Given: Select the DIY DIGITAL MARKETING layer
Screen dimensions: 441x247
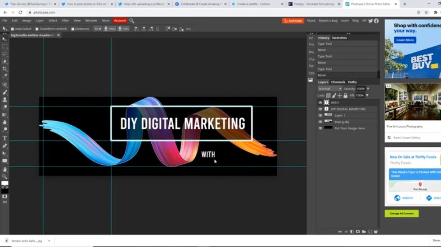Looking at the screenshot, I should (348, 109).
